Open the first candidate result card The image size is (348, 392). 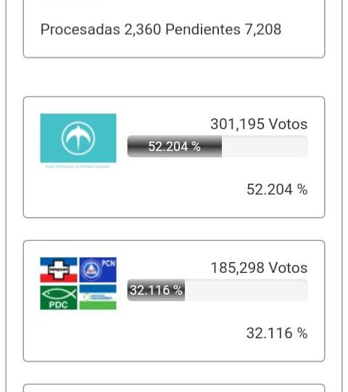[x=174, y=157]
